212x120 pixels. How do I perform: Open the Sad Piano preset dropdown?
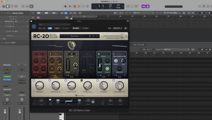[74, 36]
